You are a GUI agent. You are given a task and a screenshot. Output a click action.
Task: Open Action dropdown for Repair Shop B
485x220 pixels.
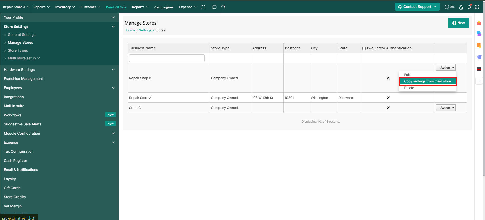[x=446, y=68]
